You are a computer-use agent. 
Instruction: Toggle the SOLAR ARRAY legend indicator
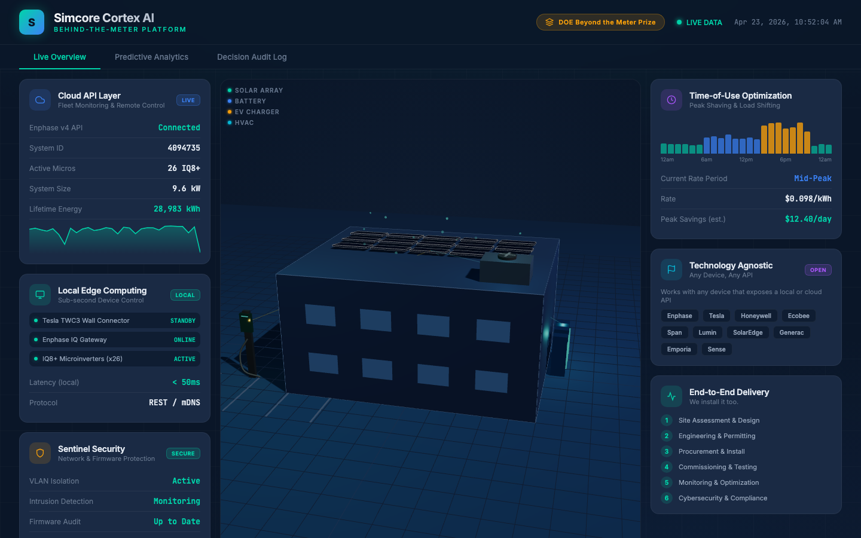(x=229, y=90)
